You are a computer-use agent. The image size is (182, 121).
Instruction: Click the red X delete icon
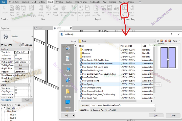[x=166, y=41]
